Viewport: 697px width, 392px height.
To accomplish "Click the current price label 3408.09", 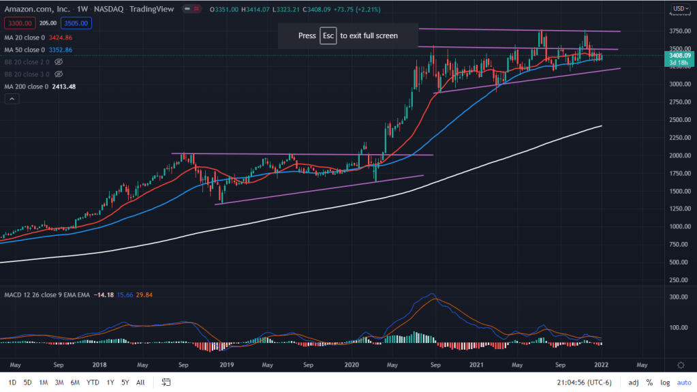I will point(679,55).
